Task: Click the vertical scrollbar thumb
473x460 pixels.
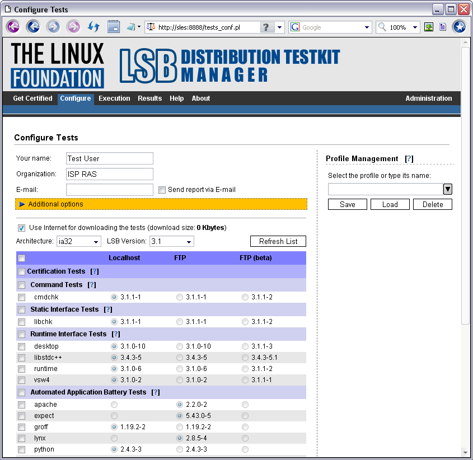Action: click(465, 185)
